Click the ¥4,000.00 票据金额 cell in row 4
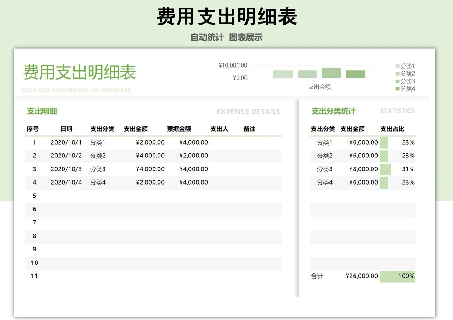This screenshot has height=320, width=453. point(193,182)
